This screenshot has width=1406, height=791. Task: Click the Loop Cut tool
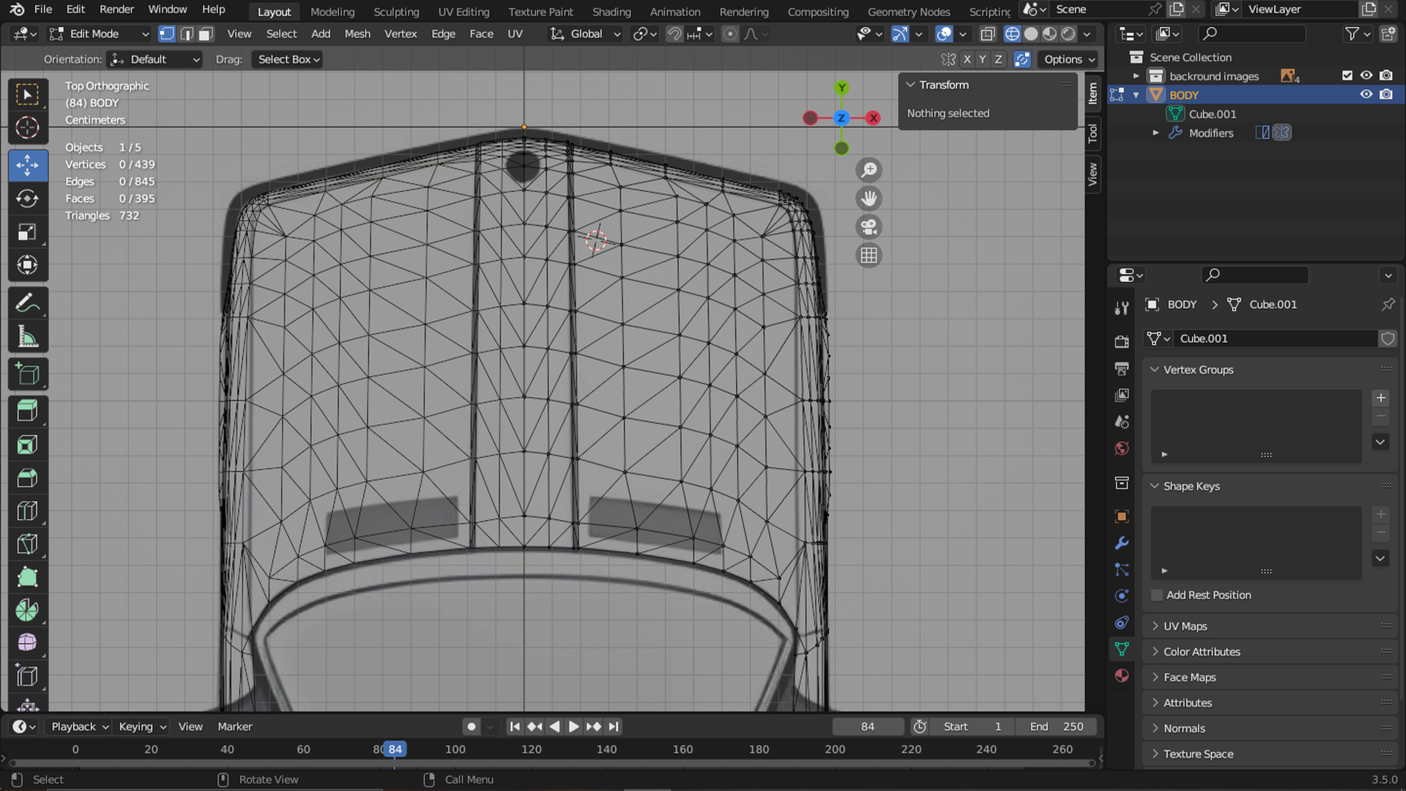(x=27, y=510)
